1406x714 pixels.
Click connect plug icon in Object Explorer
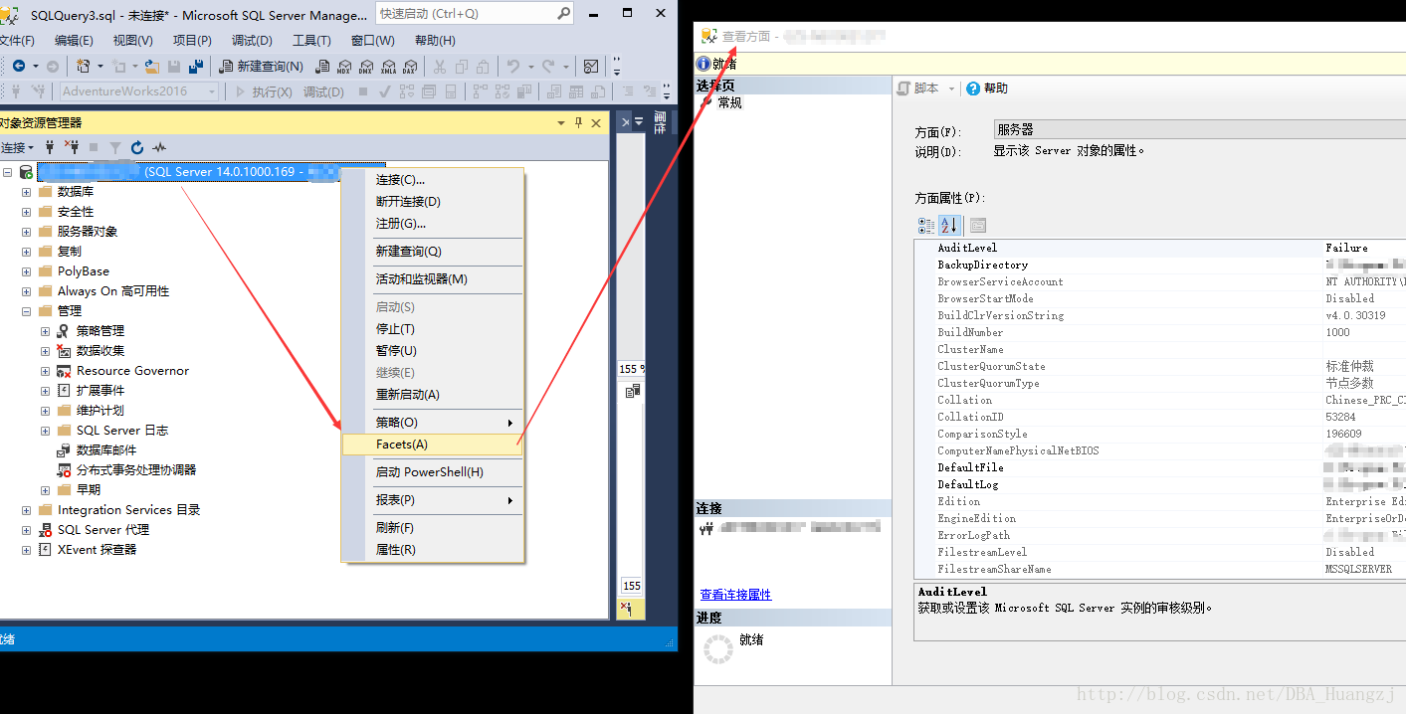coord(50,147)
